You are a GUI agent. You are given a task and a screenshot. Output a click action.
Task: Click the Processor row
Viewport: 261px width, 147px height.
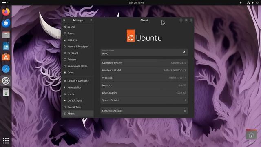[144, 78]
